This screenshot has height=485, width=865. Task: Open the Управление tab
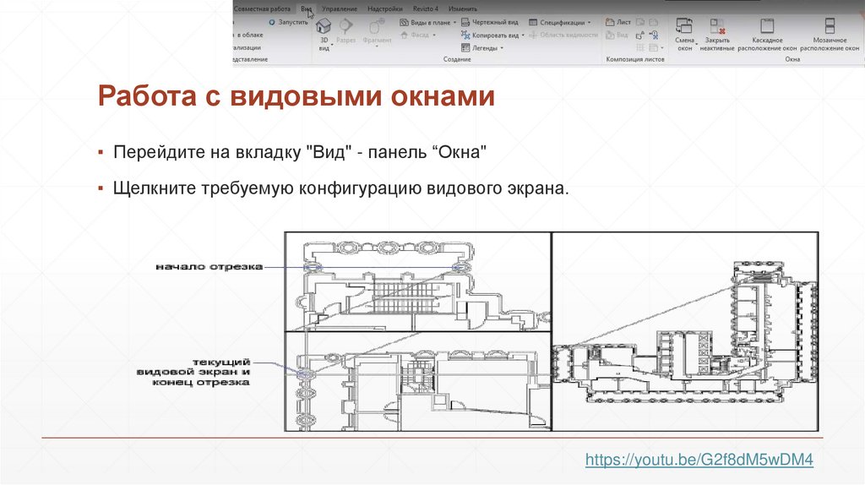coord(340,8)
